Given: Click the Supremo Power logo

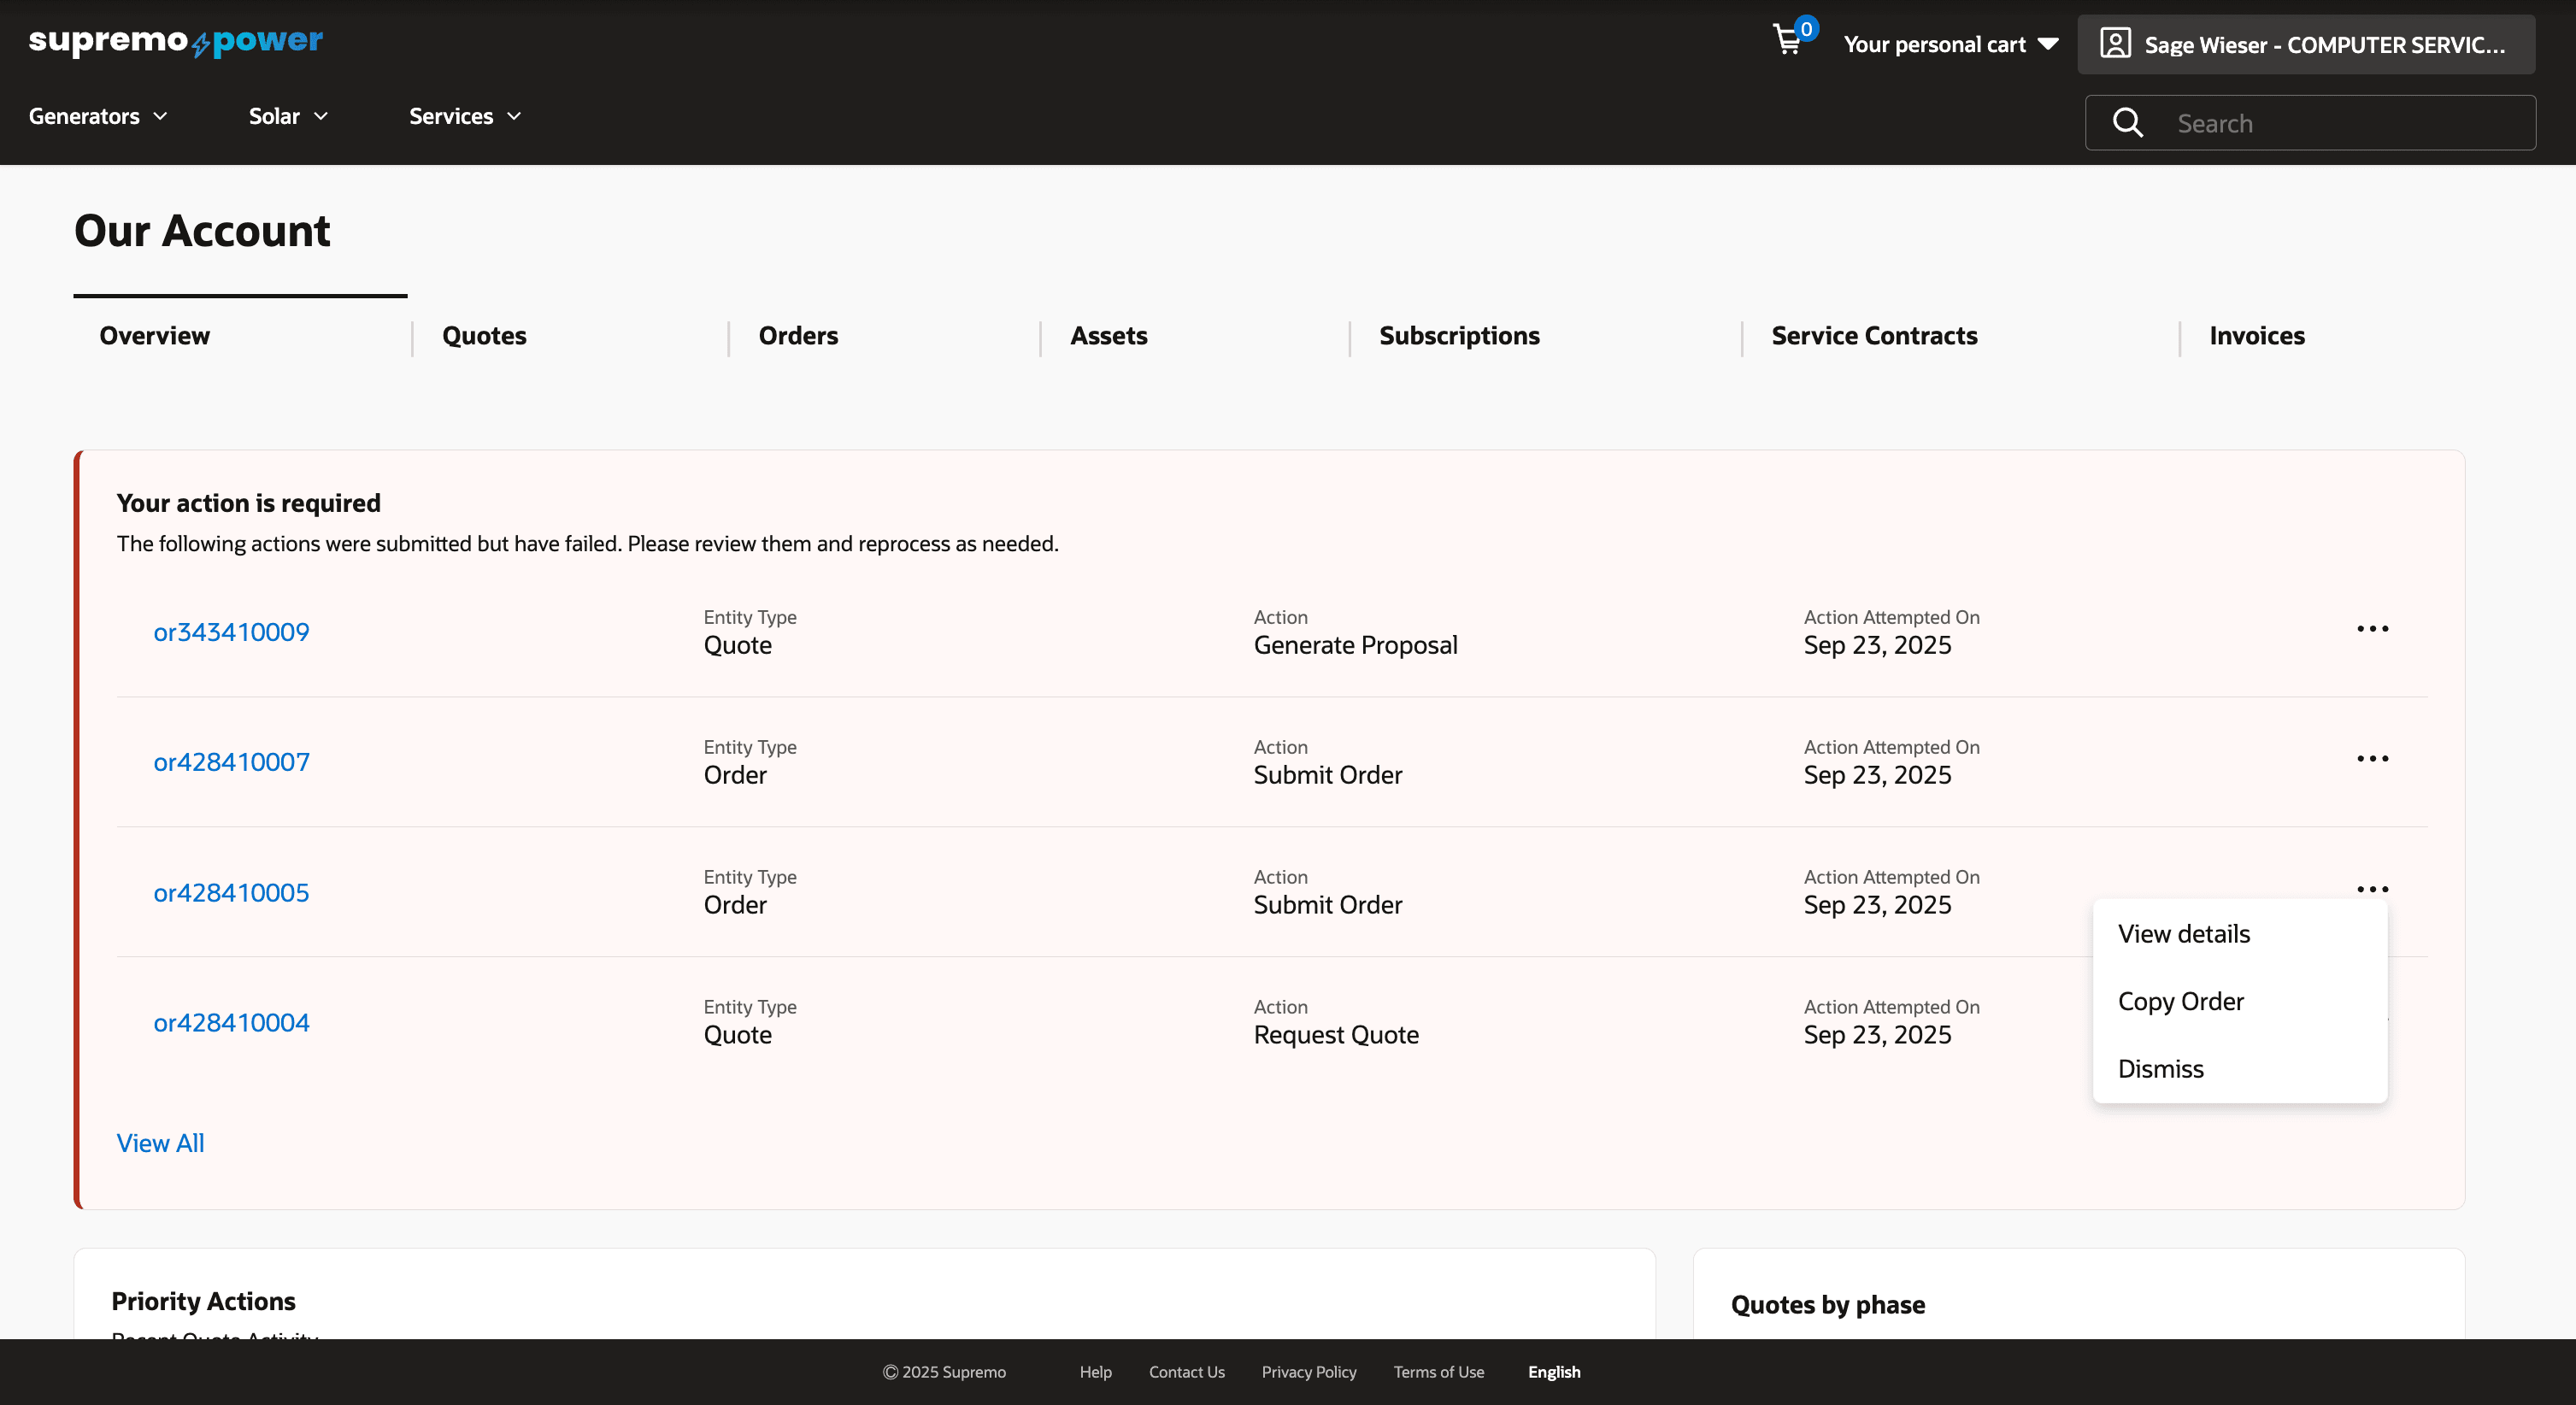Looking at the screenshot, I should (x=176, y=41).
